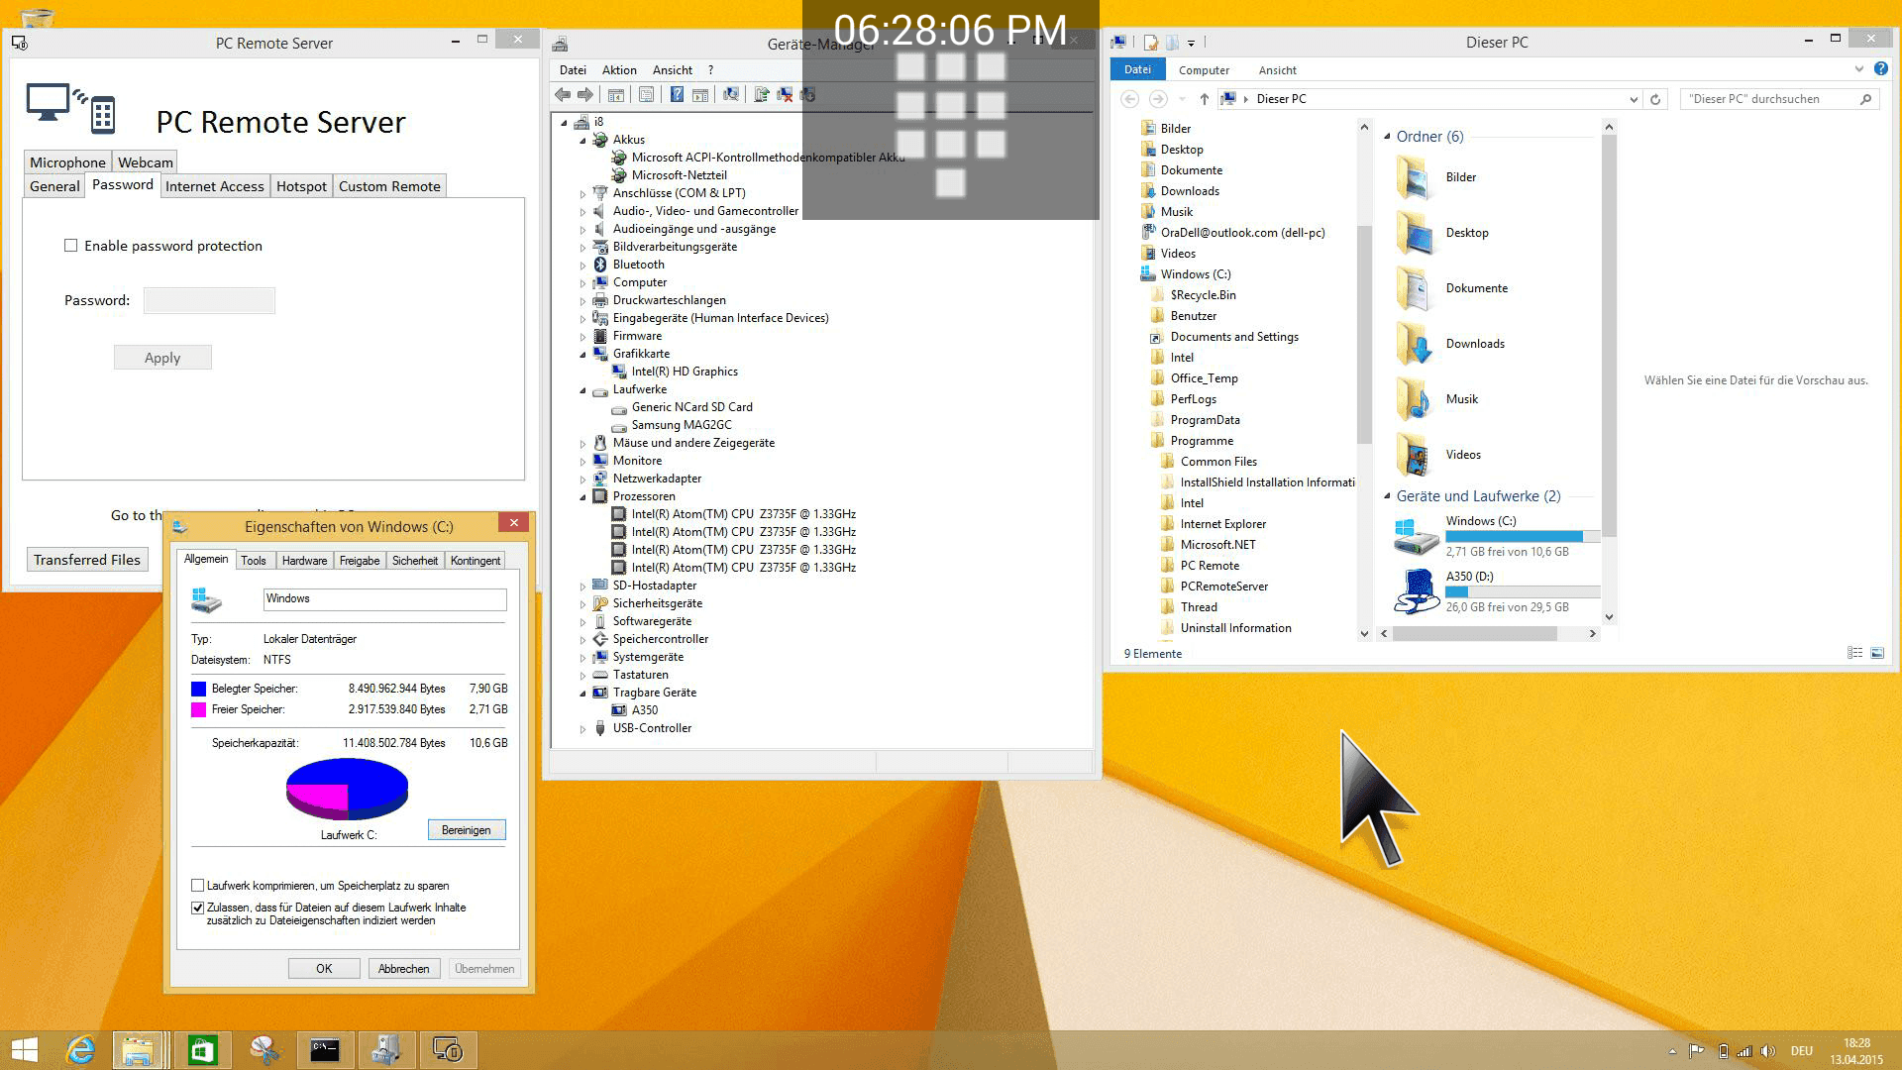Open the Sicherheit tab in Eigenschaften dialog
Viewport: 1902px width, 1070px height.
[x=415, y=561]
